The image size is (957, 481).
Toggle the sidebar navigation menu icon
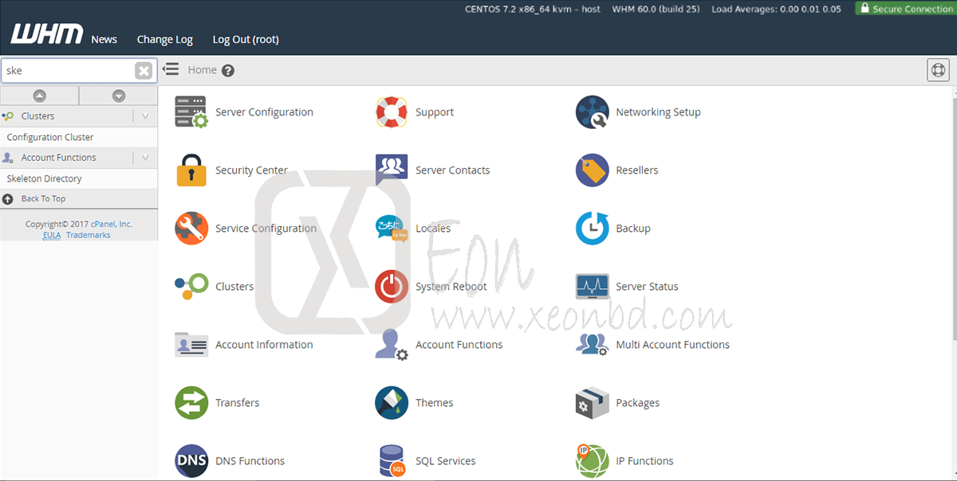coord(170,69)
